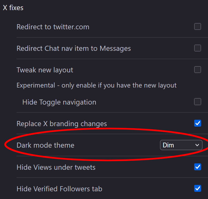Click the chevron arrow on the Dim selector
This screenshot has height=199, width=208.
(x=197, y=145)
